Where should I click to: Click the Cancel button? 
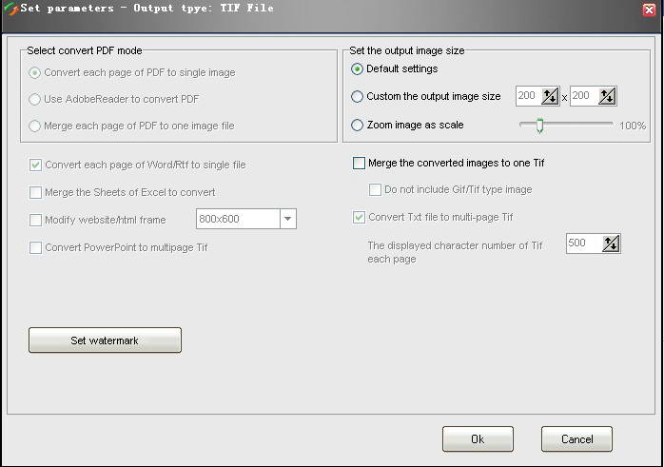click(576, 439)
